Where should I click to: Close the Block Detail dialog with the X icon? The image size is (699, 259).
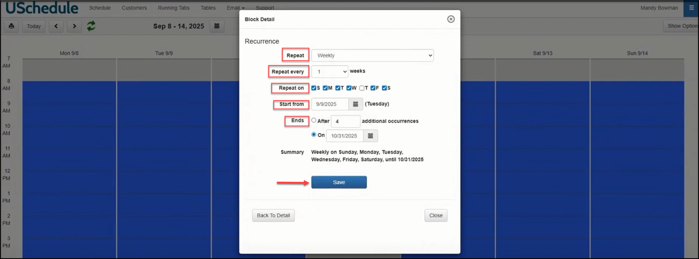[x=451, y=19]
